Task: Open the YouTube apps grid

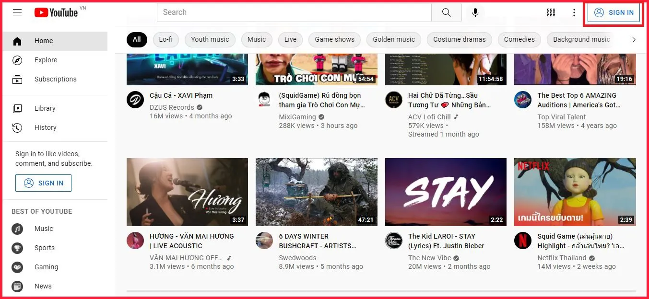Action: pos(551,12)
